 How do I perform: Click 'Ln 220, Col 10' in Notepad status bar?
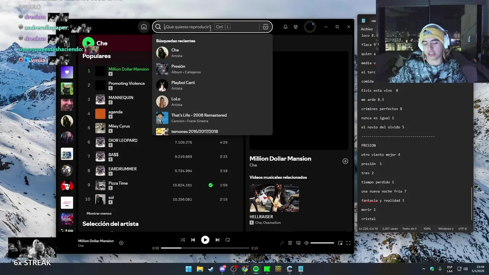point(368,229)
